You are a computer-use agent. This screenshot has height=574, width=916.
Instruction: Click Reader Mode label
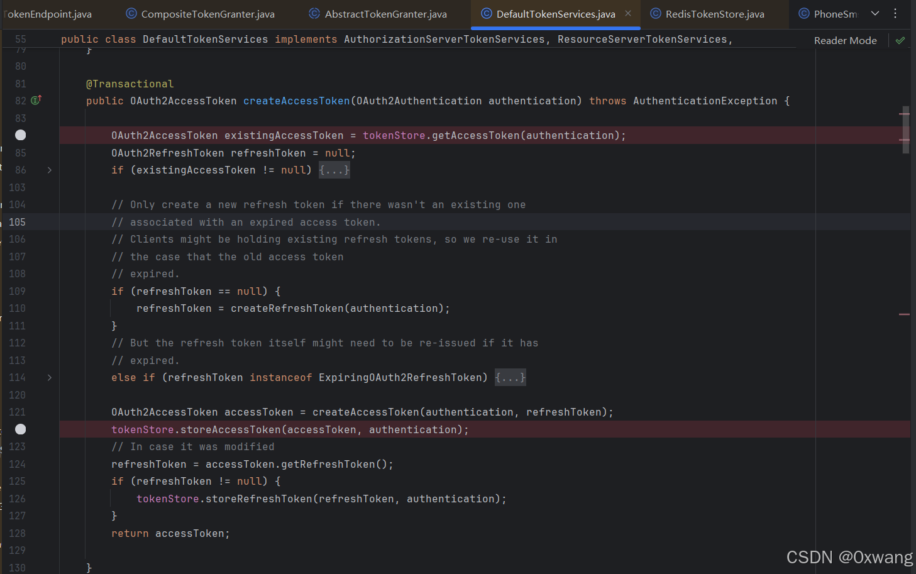point(845,40)
